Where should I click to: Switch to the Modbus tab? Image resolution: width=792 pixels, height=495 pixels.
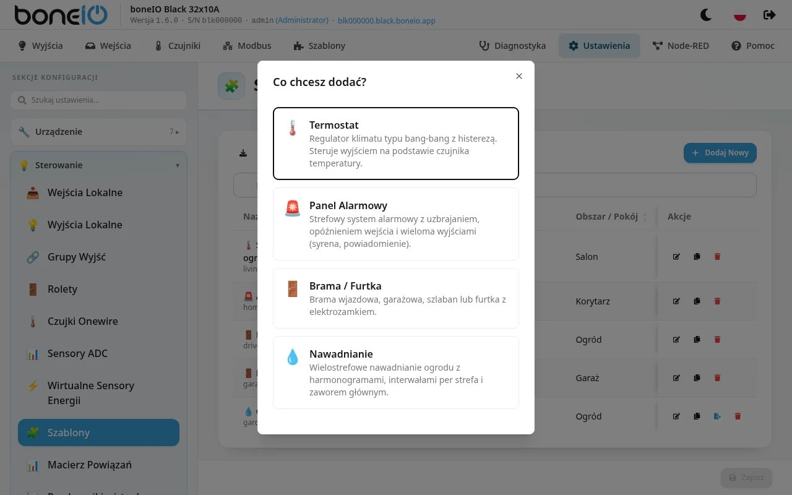(x=246, y=46)
